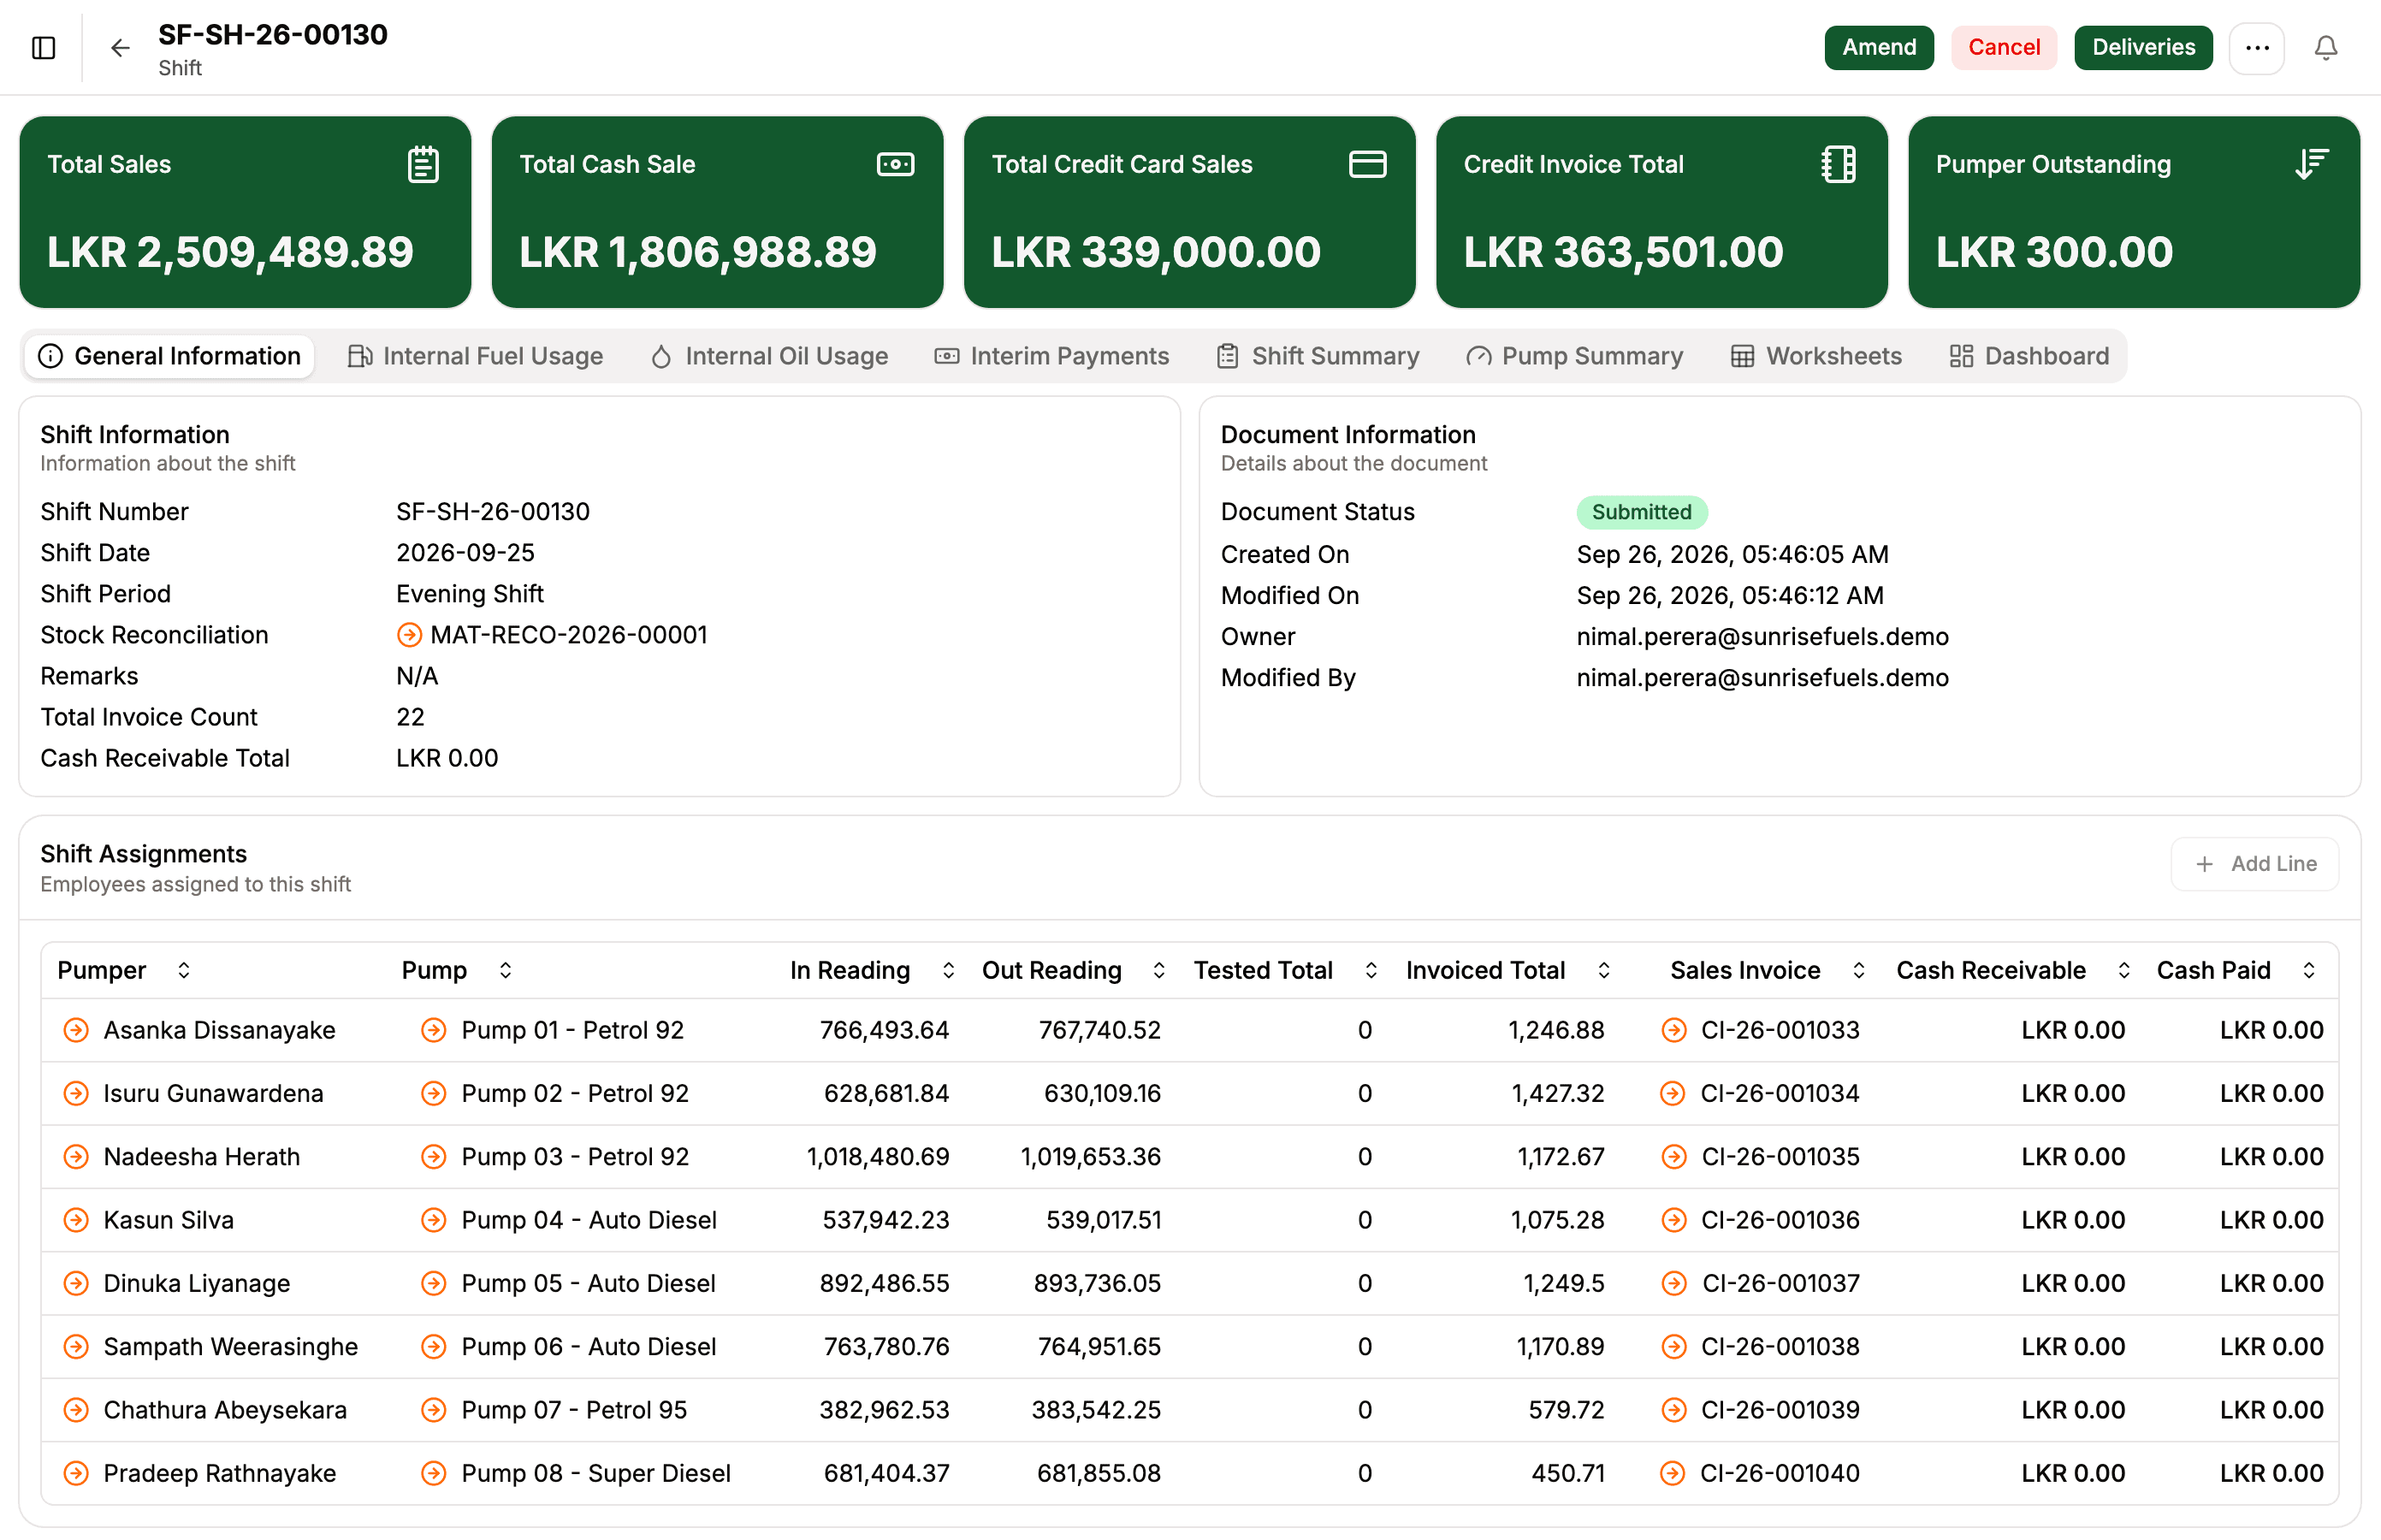The width and height of the screenshot is (2381, 1540).
Task: Click shift period Evening Shift value
Action: [469, 594]
